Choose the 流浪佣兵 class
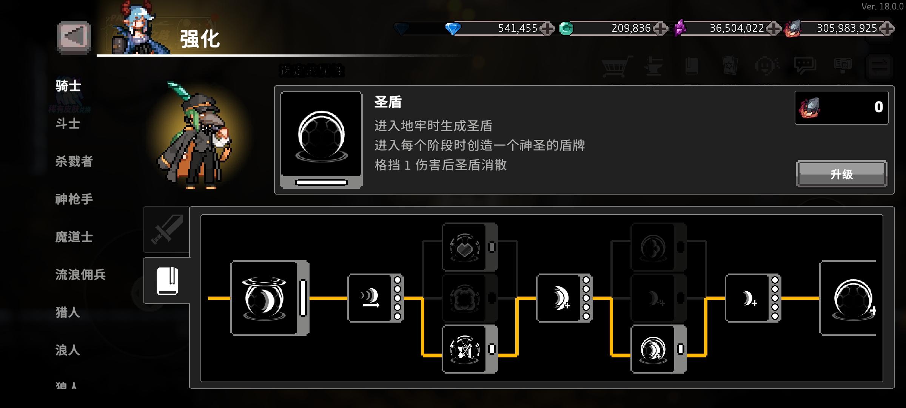The image size is (906, 408). tap(80, 275)
